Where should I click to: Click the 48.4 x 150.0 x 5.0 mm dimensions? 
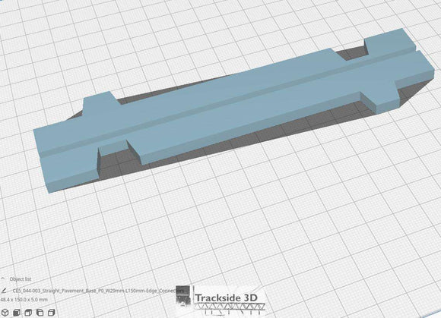click(24, 300)
